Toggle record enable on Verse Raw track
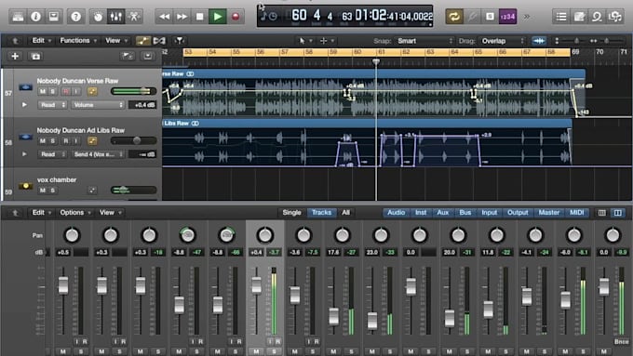This screenshot has width=633, height=356. pyautogui.click(x=66, y=91)
